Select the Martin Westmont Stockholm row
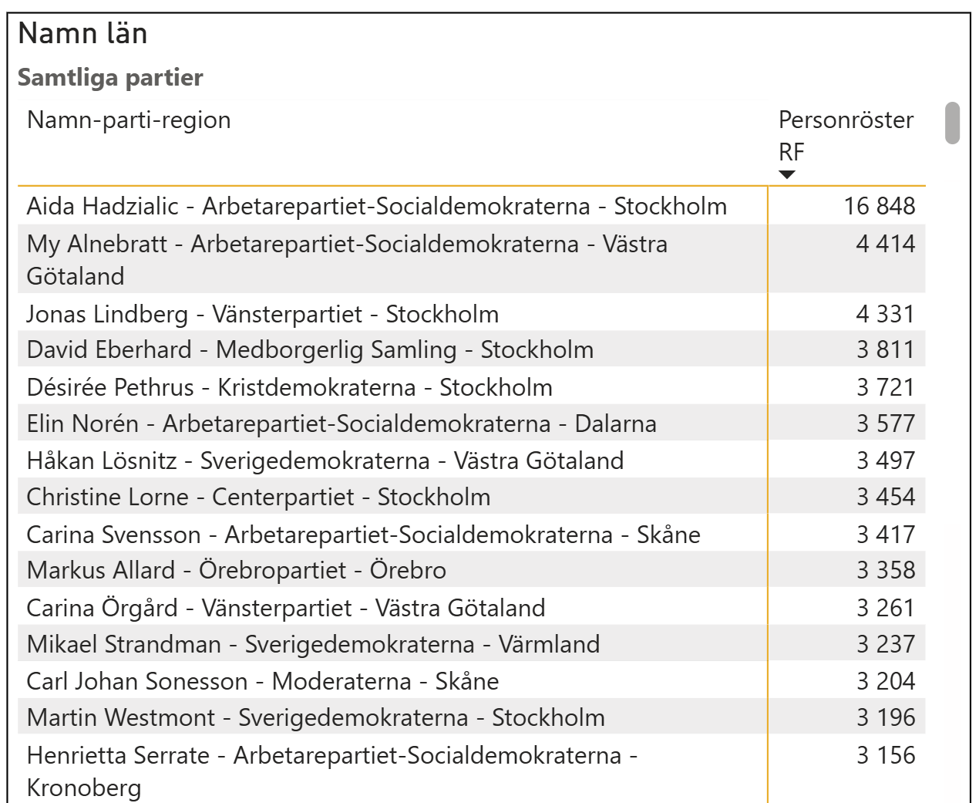 coord(315,717)
